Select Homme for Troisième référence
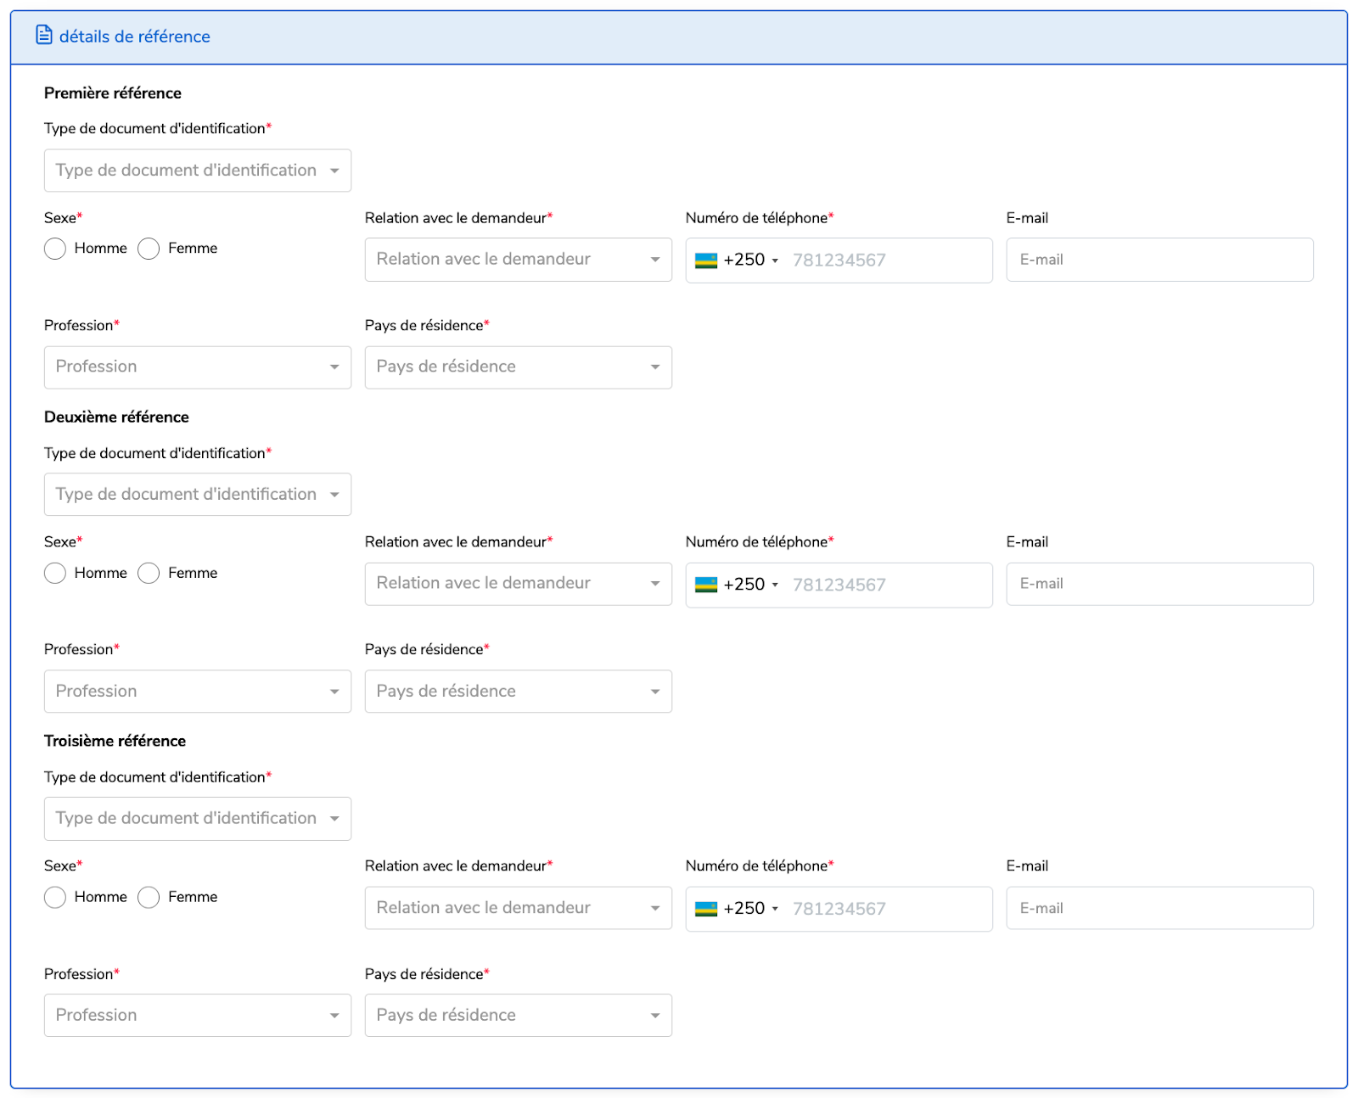Screen dimensions: 1358x1098 coord(55,897)
